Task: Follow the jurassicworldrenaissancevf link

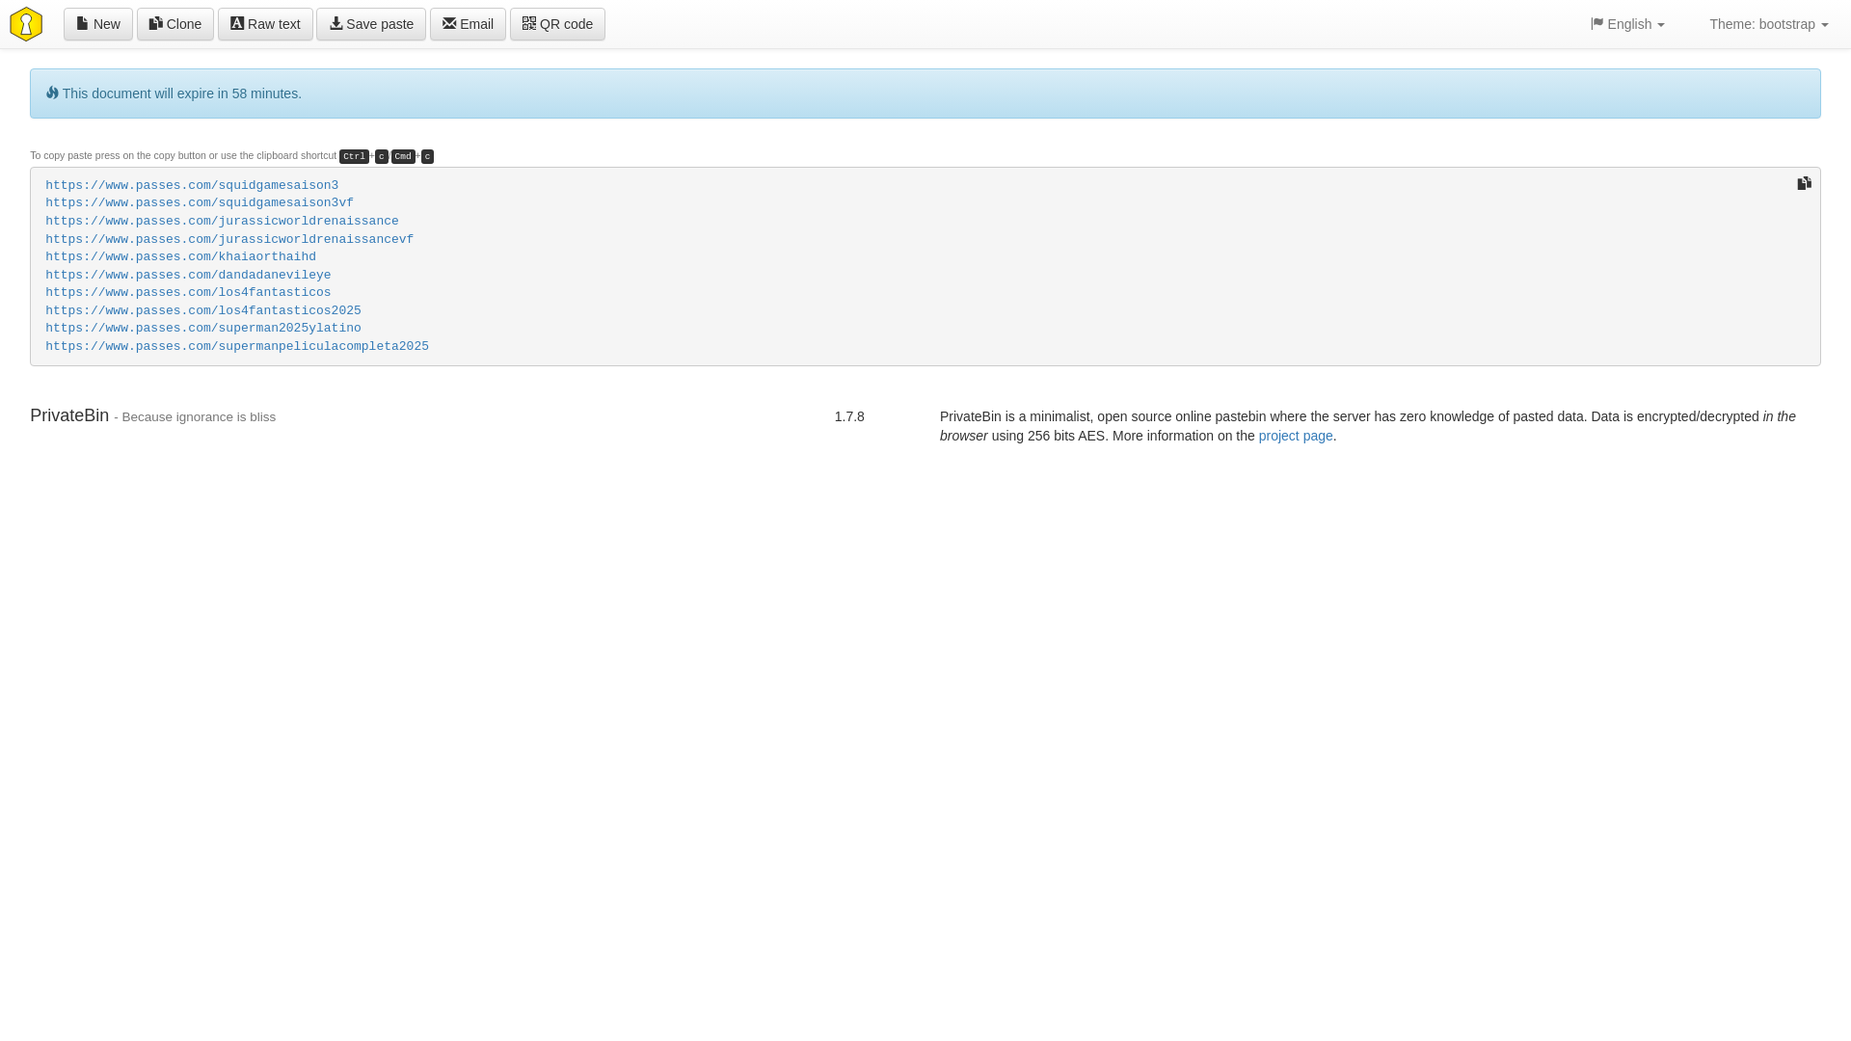Action: [229, 239]
